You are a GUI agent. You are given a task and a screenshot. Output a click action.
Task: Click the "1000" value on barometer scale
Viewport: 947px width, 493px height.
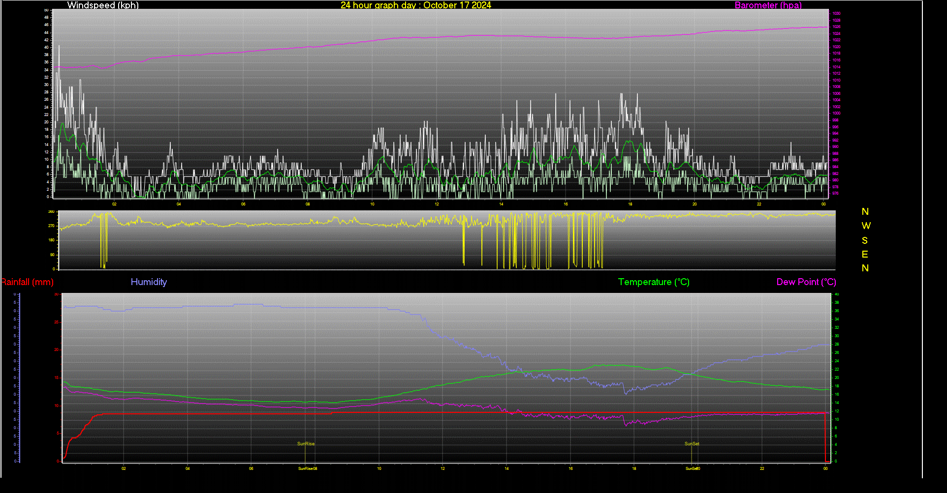pyautogui.click(x=836, y=114)
